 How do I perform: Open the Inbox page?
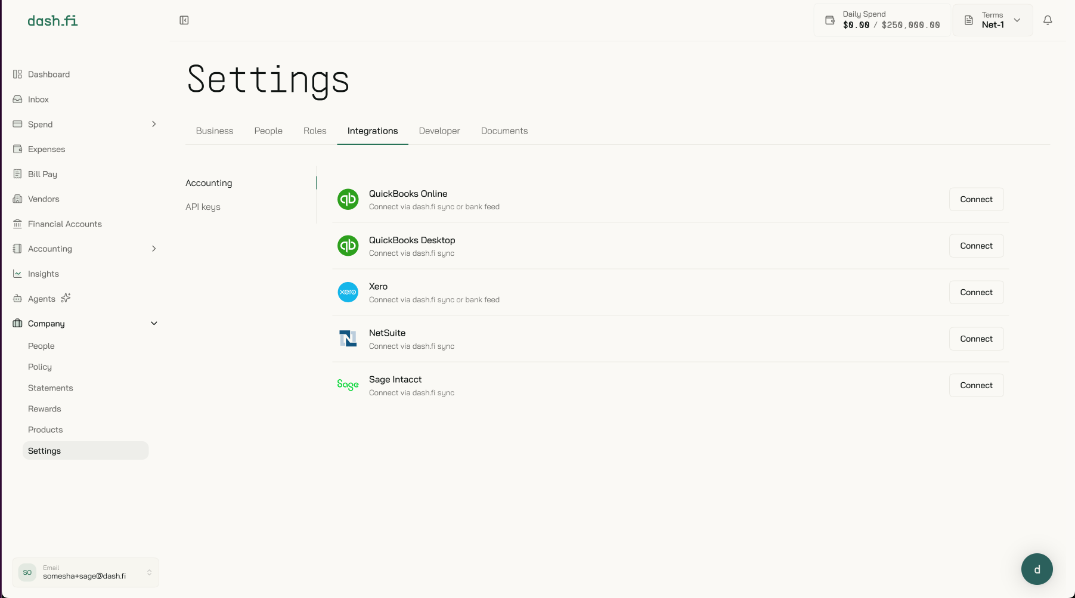pyautogui.click(x=38, y=100)
